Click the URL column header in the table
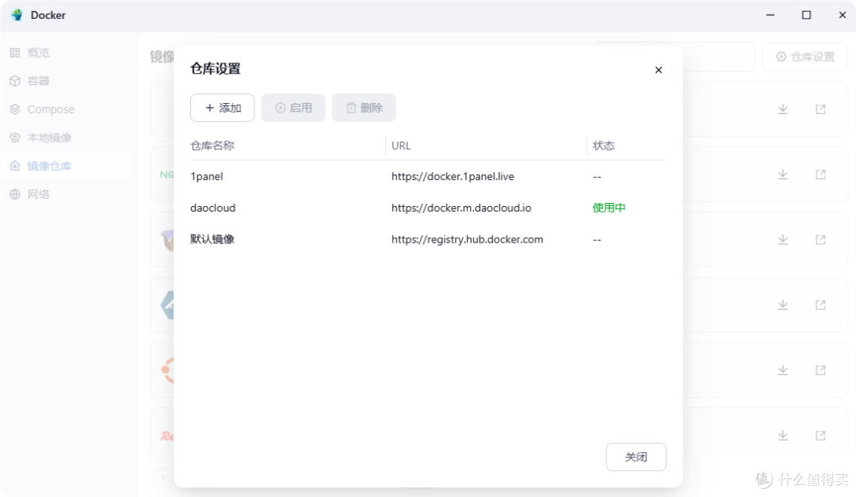 400,145
